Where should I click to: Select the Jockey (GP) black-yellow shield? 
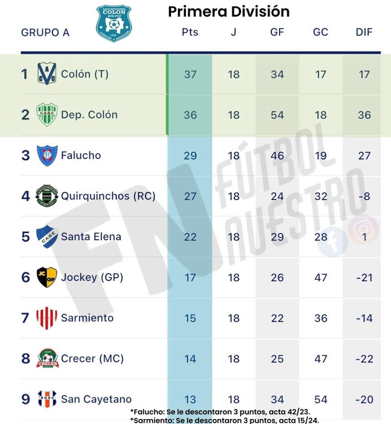pyautogui.click(x=47, y=277)
